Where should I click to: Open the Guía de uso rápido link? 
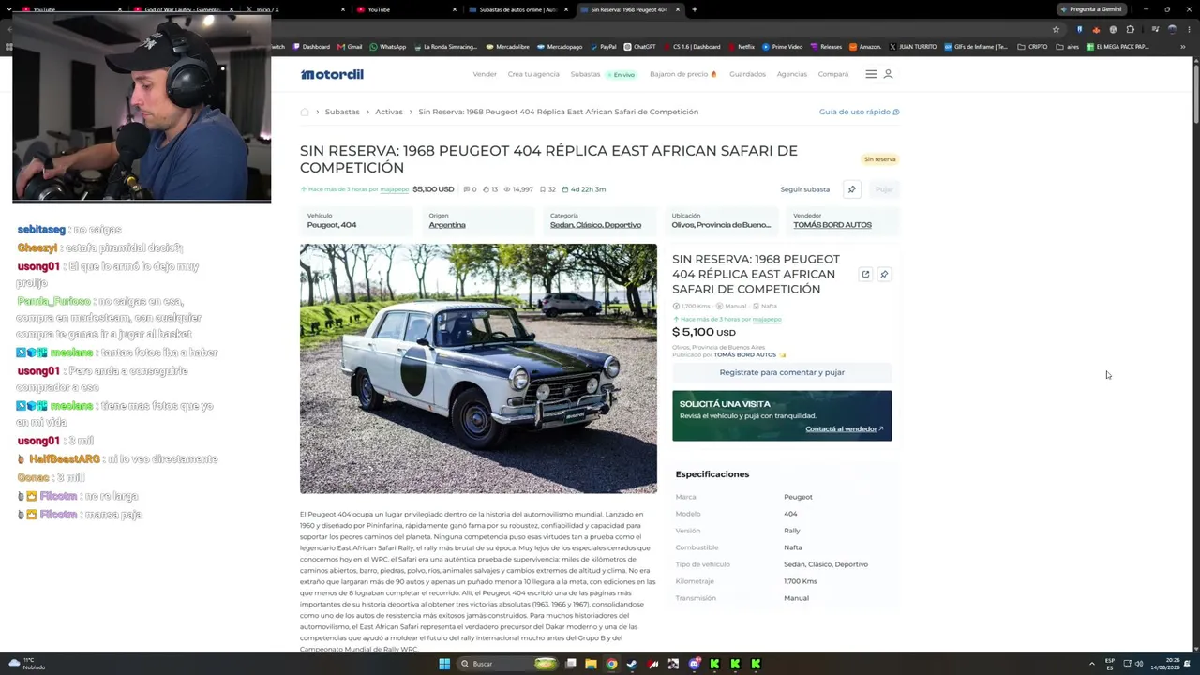(859, 112)
